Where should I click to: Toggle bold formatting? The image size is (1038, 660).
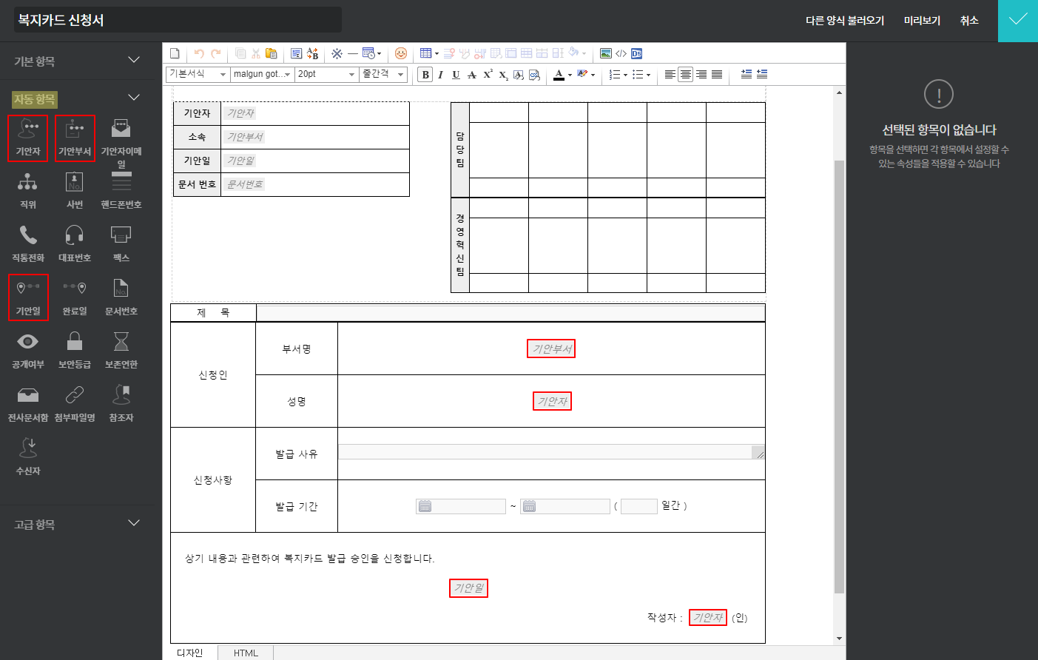[425, 75]
